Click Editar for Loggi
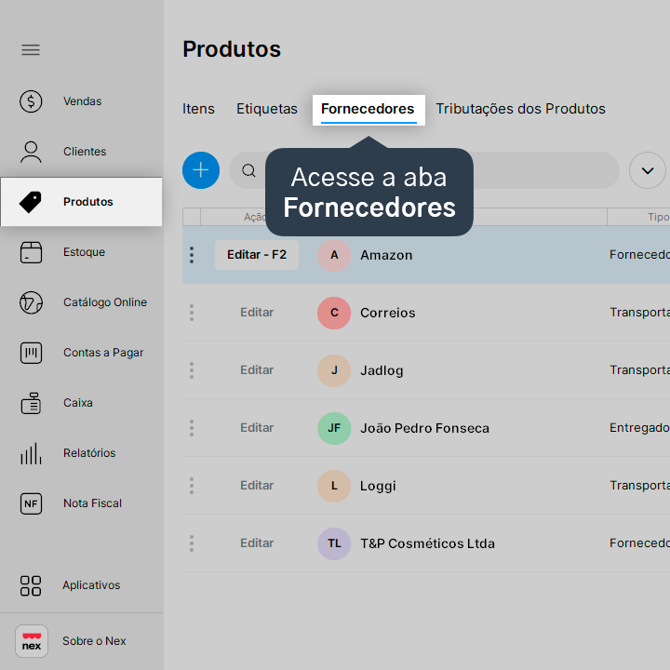The width and height of the screenshot is (670, 670). pyautogui.click(x=257, y=486)
